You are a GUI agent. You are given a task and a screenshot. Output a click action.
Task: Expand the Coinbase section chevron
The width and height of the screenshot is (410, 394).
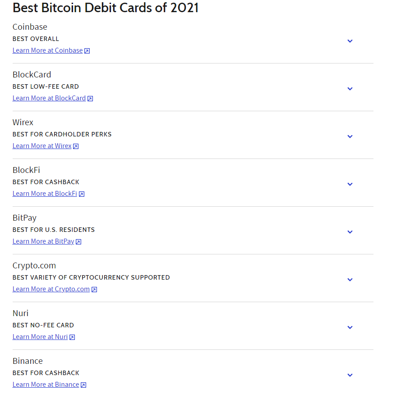point(350,41)
